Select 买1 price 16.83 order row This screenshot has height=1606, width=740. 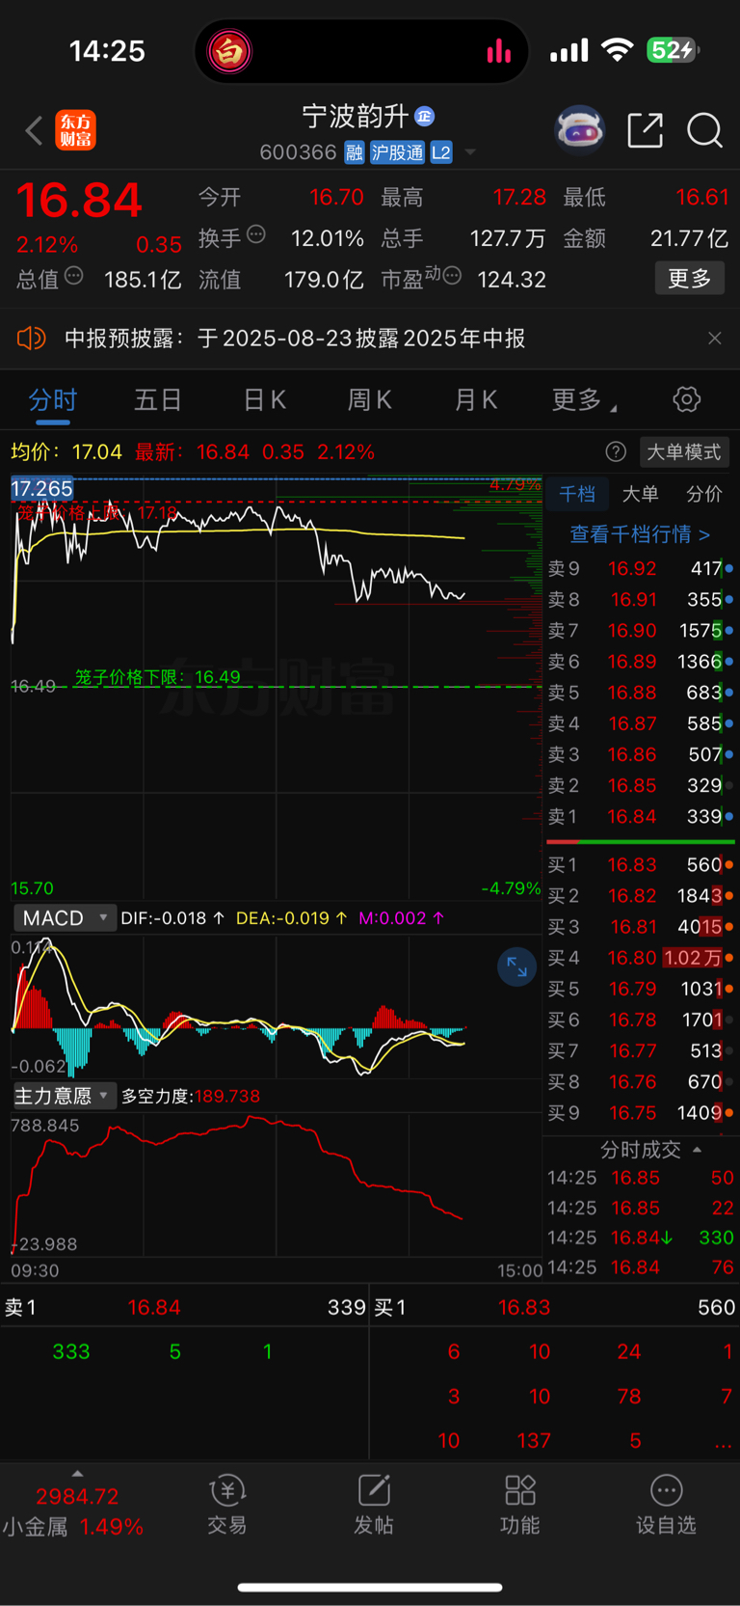(640, 864)
